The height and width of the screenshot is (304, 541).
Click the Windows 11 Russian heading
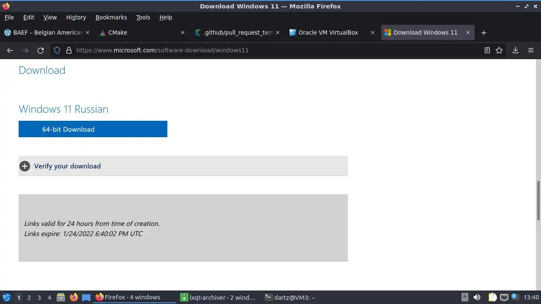pos(63,109)
